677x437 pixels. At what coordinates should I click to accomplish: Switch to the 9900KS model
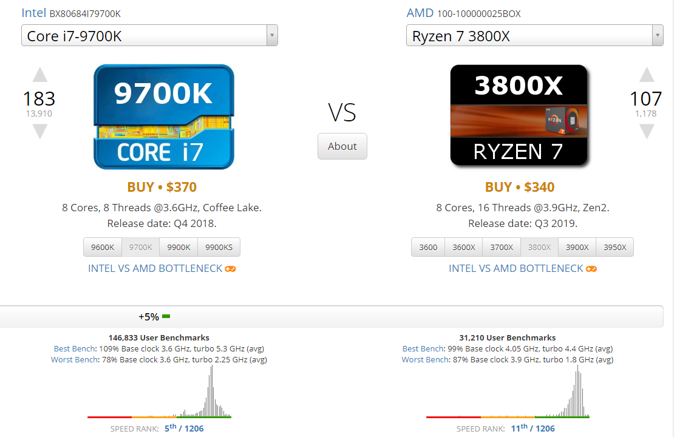click(219, 247)
